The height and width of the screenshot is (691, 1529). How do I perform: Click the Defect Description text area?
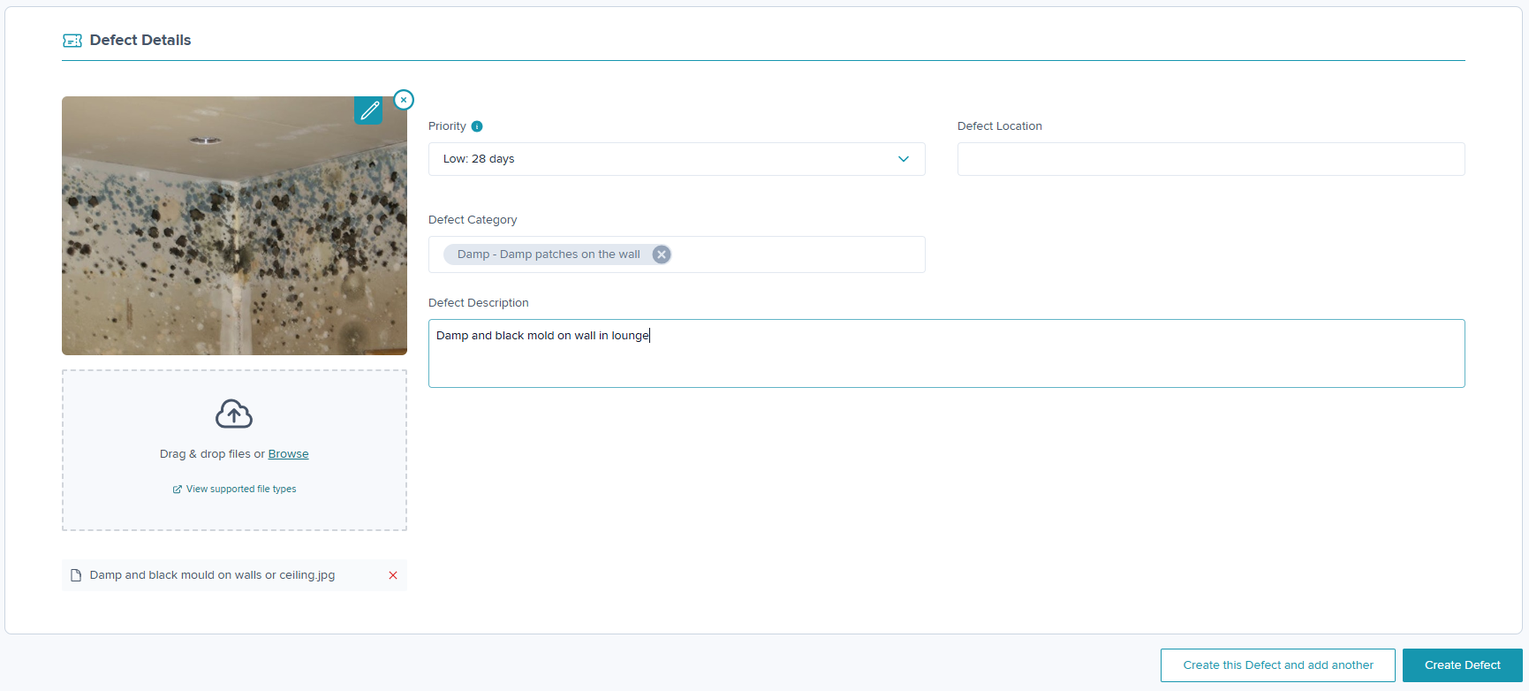947,353
